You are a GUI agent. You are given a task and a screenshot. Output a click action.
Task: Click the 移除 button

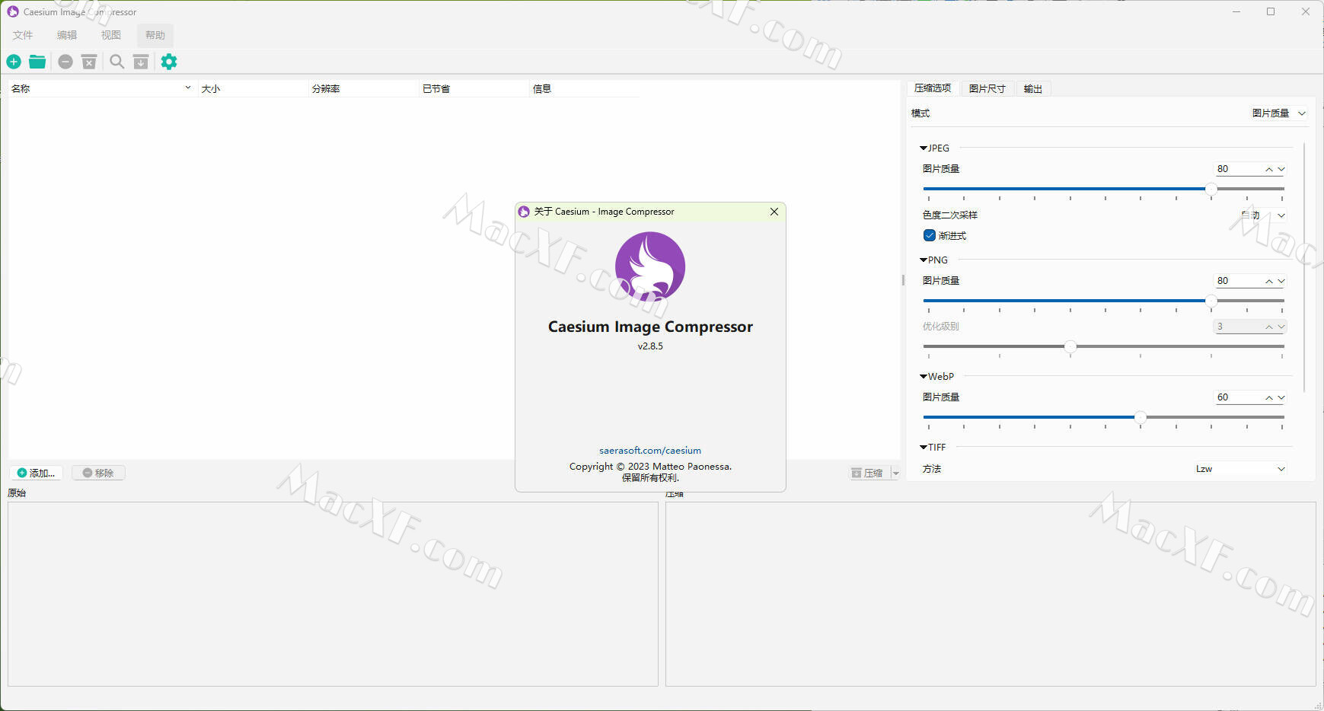[98, 473]
